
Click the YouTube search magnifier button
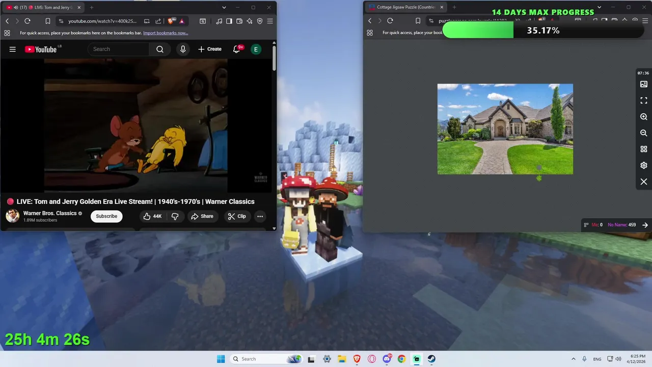click(160, 49)
